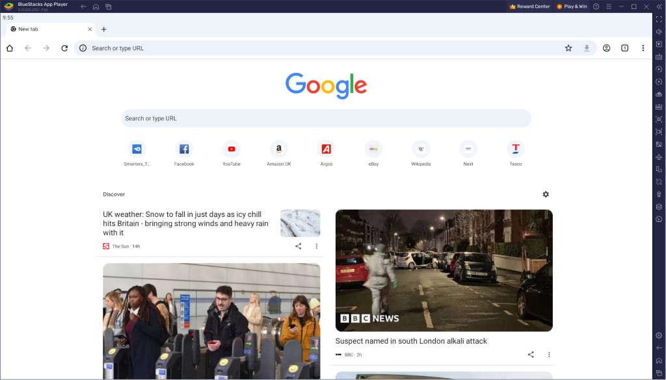Viewport: 666px width, 380px height.
Task: Click the Discover heading text
Action: click(x=114, y=194)
